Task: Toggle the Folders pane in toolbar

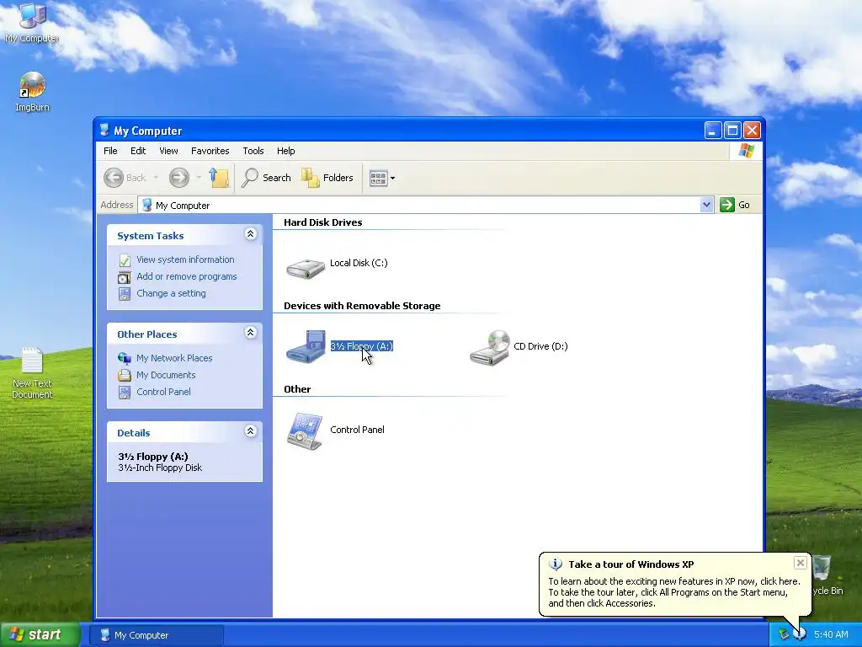Action: click(x=327, y=178)
